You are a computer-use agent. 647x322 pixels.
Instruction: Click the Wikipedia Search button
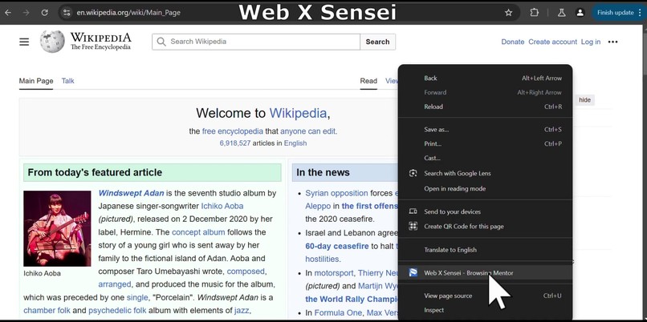click(x=377, y=42)
